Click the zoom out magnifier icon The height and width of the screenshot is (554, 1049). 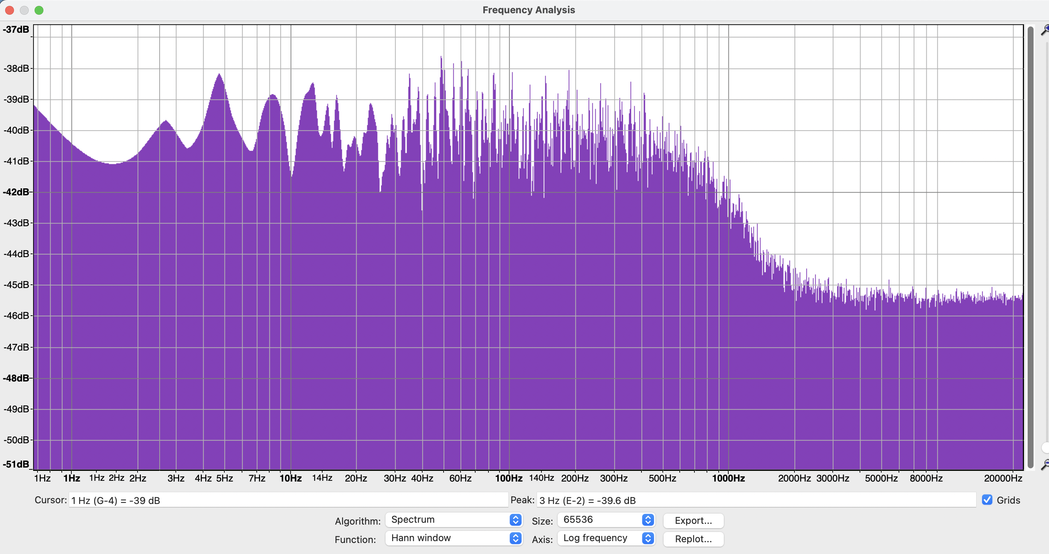(1045, 464)
